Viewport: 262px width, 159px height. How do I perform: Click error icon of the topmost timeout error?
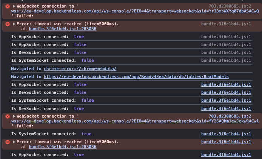click(7, 24)
